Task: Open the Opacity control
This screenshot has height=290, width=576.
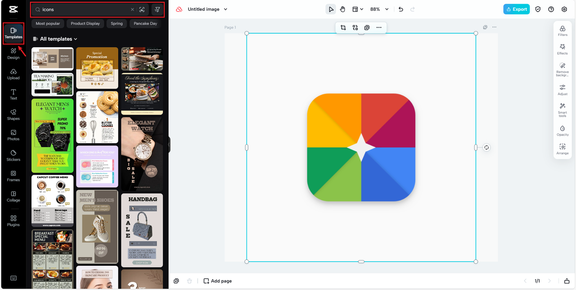Action: coord(562,131)
